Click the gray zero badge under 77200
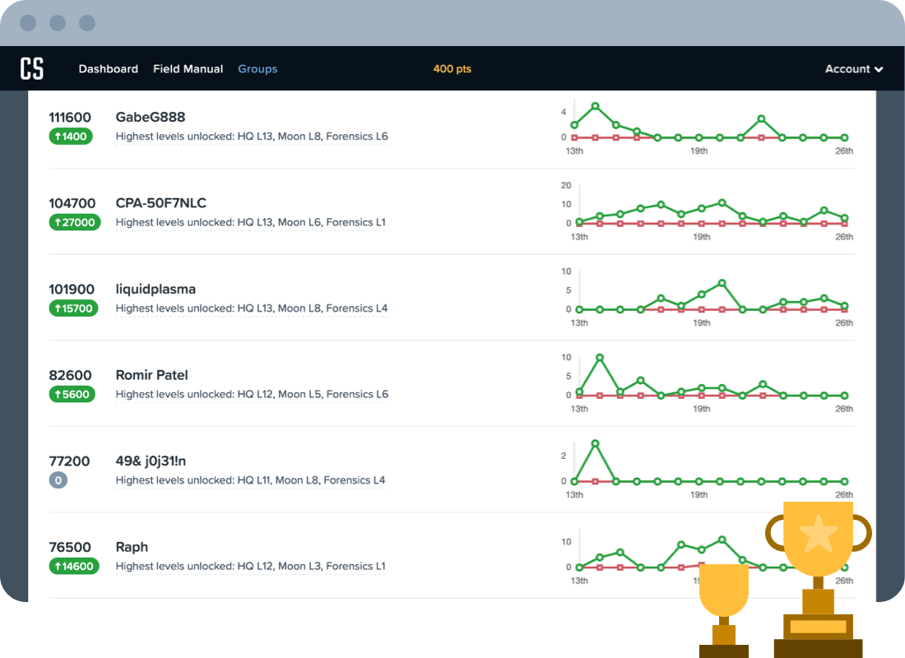Viewport: 905px width, 658px height. pyautogui.click(x=58, y=480)
